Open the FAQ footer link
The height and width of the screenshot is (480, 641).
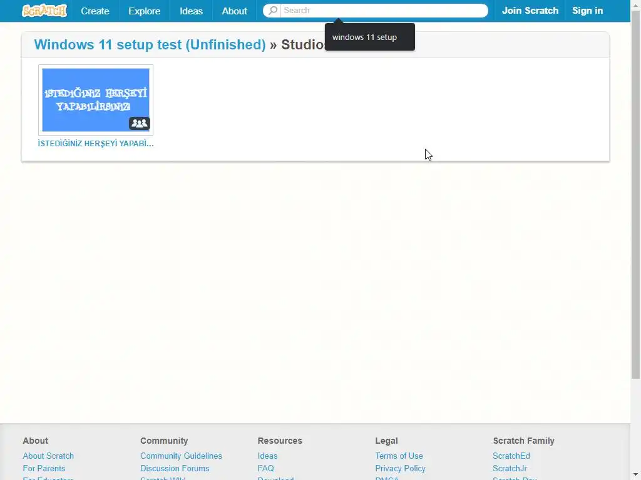click(x=265, y=469)
